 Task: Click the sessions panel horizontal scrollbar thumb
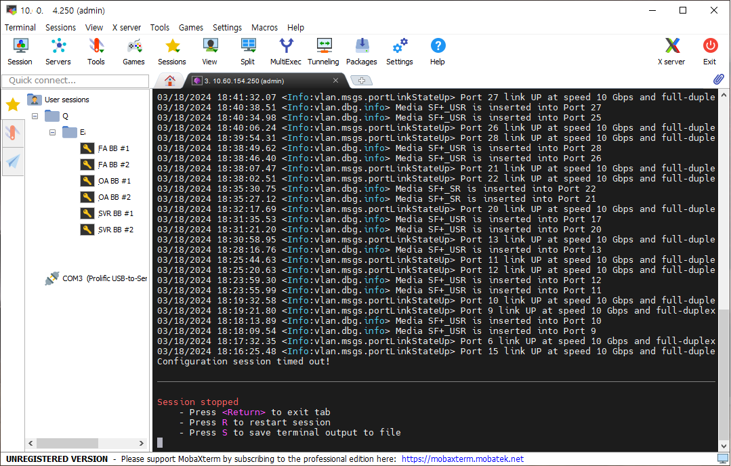68,443
